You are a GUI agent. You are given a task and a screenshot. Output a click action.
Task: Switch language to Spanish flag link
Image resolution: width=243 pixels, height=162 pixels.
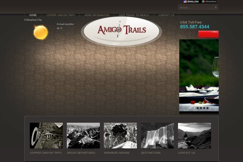pos(209,2)
